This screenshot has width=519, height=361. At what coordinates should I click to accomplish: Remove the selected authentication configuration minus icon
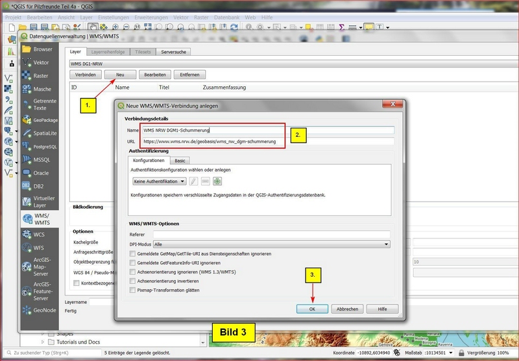tap(206, 181)
